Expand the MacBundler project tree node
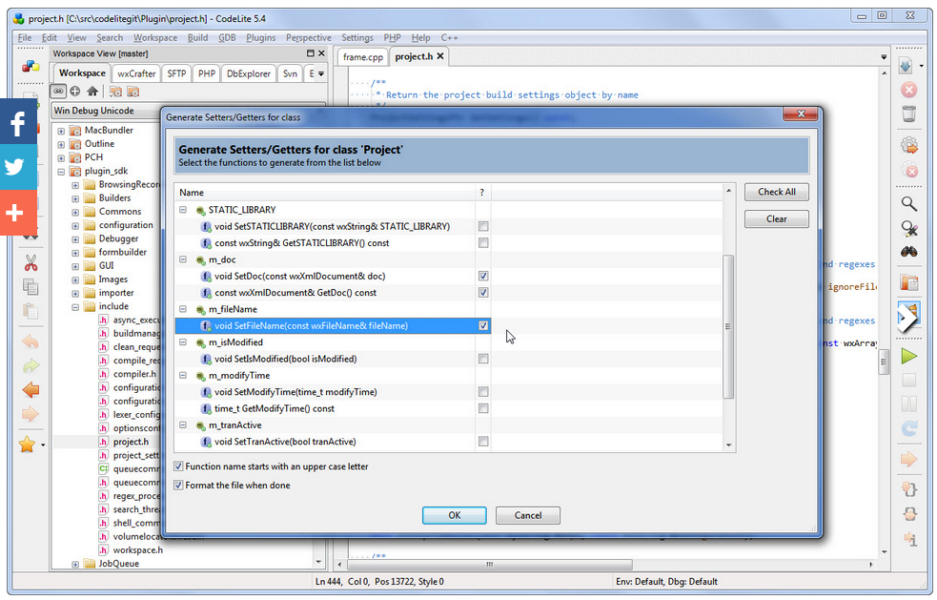This screenshot has width=937, height=600. (x=61, y=131)
